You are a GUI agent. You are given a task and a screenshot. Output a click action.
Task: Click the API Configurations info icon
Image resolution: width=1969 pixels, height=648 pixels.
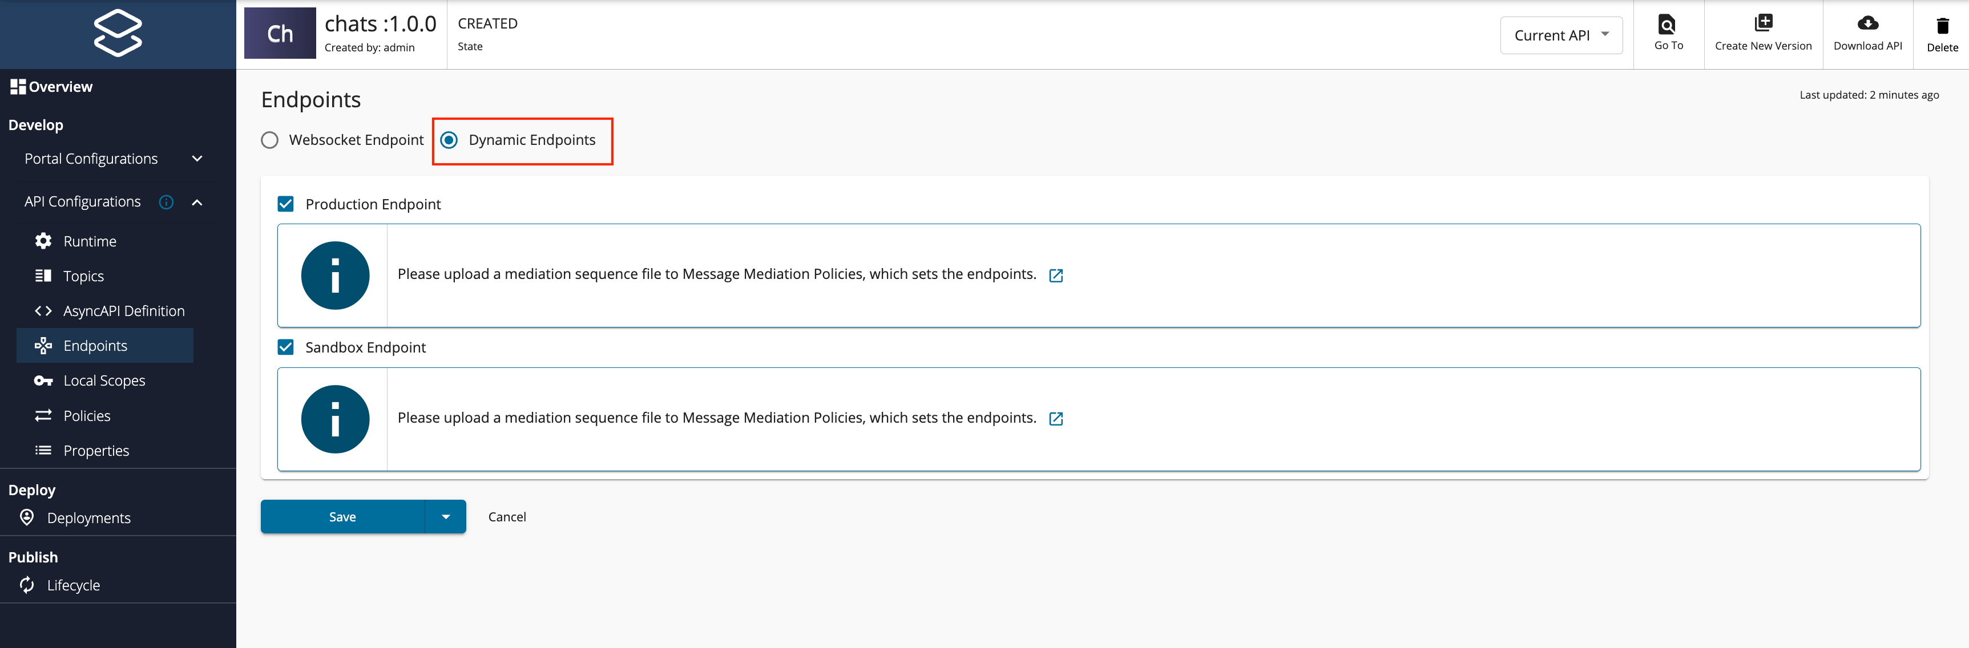166,202
